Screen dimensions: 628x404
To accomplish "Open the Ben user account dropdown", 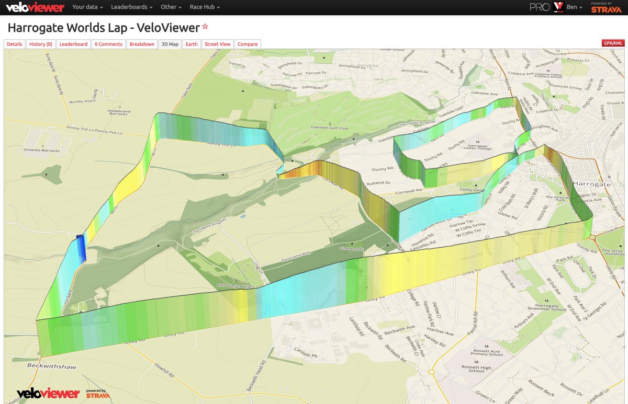I will click(574, 7).
